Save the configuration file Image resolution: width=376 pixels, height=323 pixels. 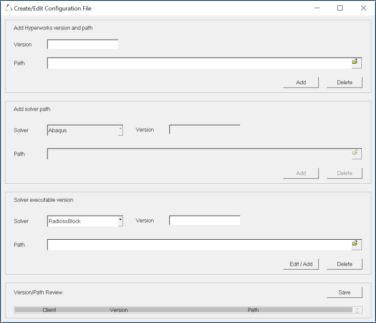tap(345, 293)
